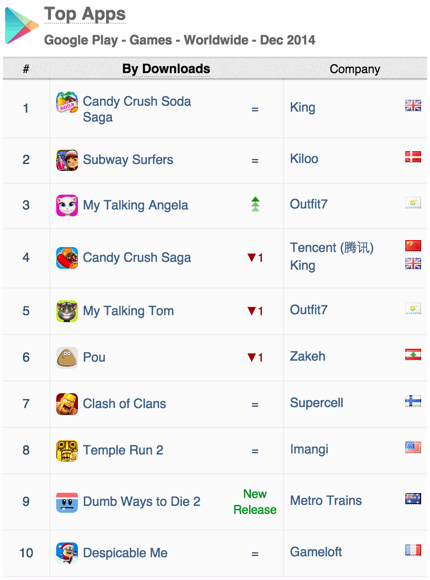Click the Denmark flag beside Kiloo
This screenshot has height=580, width=430.
click(413, 157)
